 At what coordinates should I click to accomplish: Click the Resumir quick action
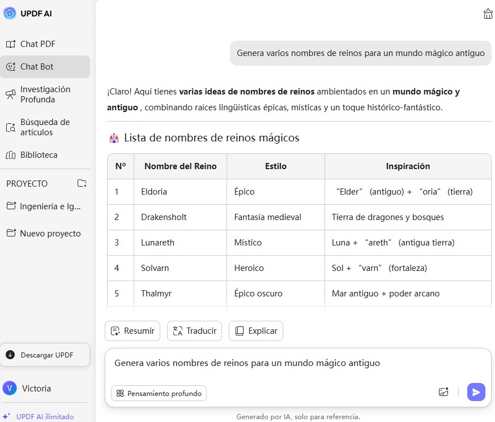click(133, 331)
